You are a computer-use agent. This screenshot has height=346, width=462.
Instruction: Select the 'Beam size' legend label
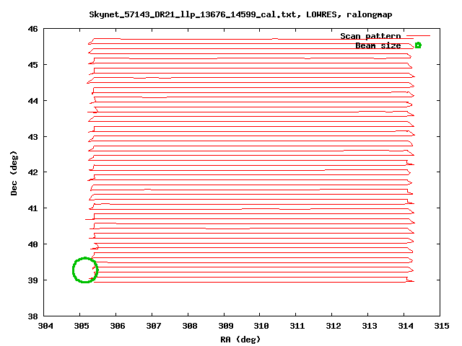378,45
